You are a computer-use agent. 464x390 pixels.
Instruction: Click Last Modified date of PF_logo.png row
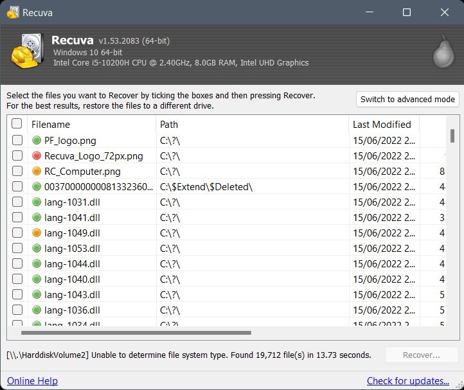pyautogui.click(x=384, y=140)
